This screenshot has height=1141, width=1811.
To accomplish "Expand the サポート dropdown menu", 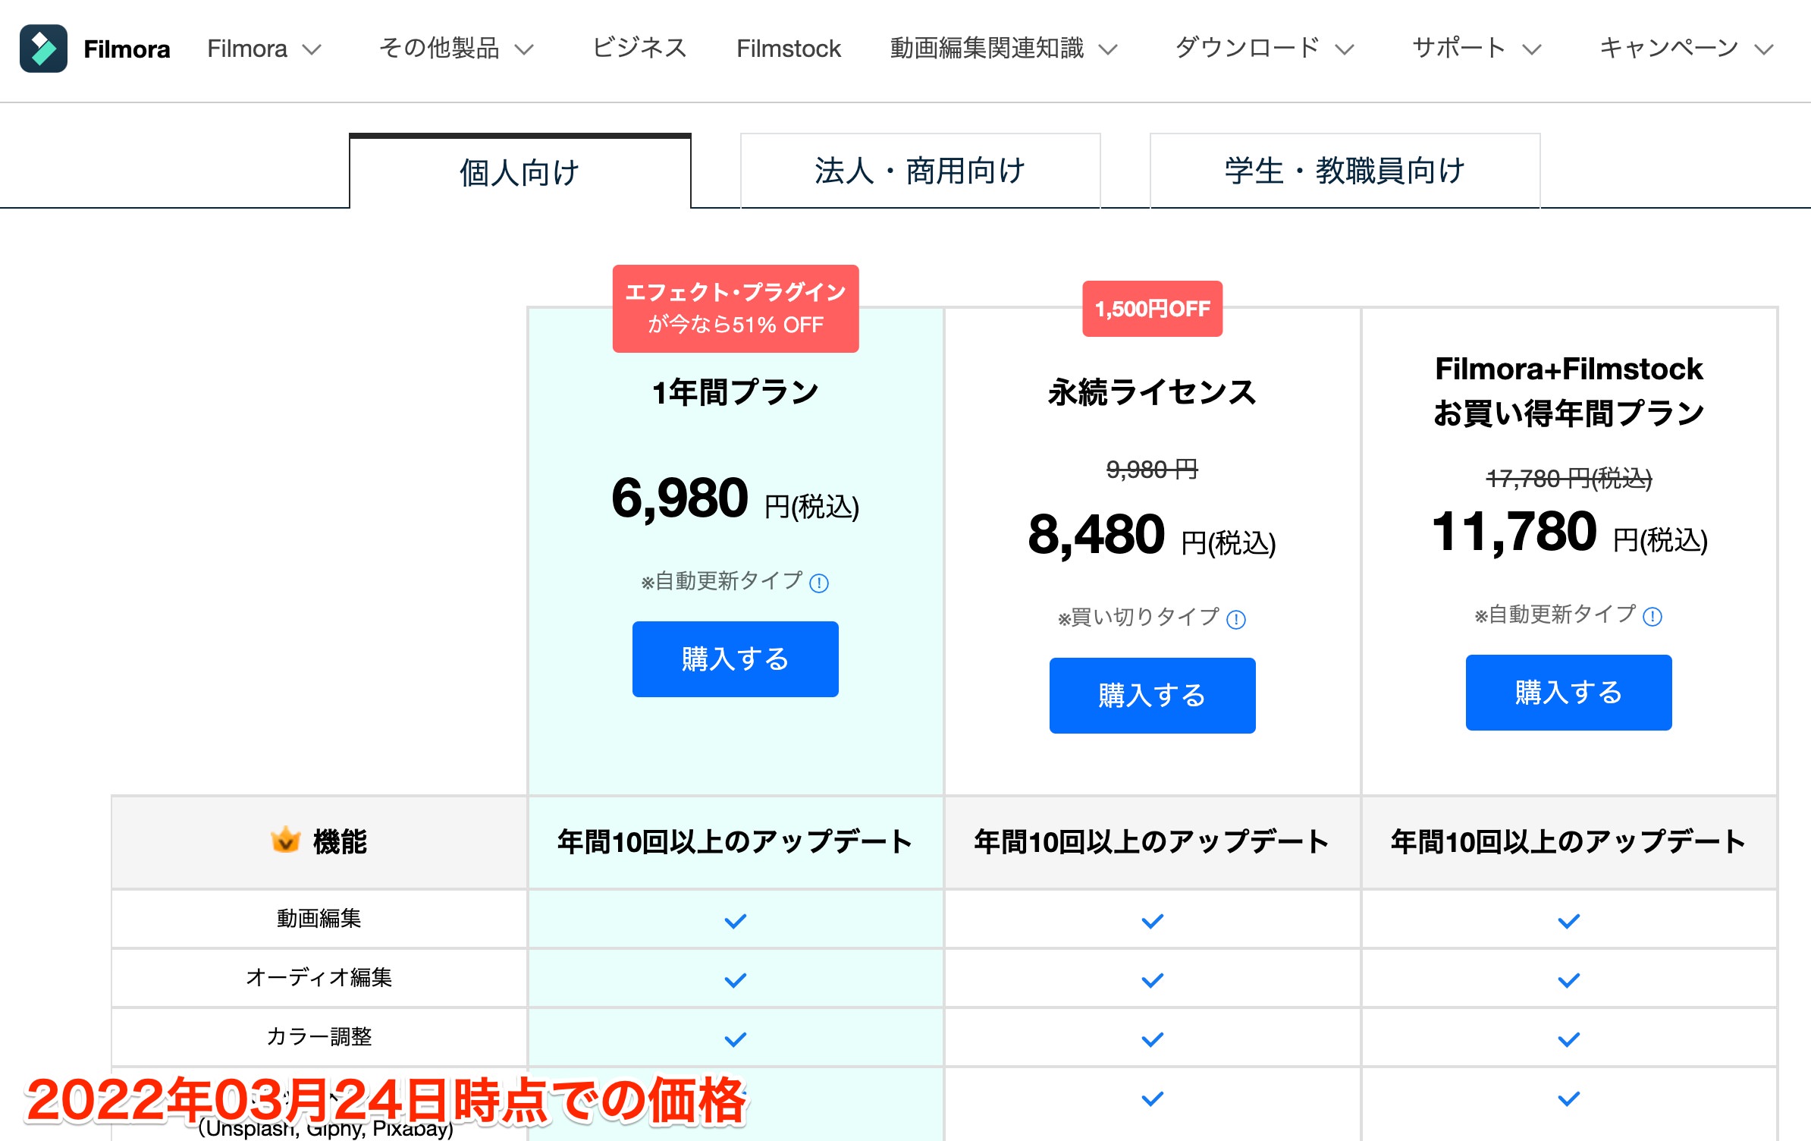I will point(1477,49).
